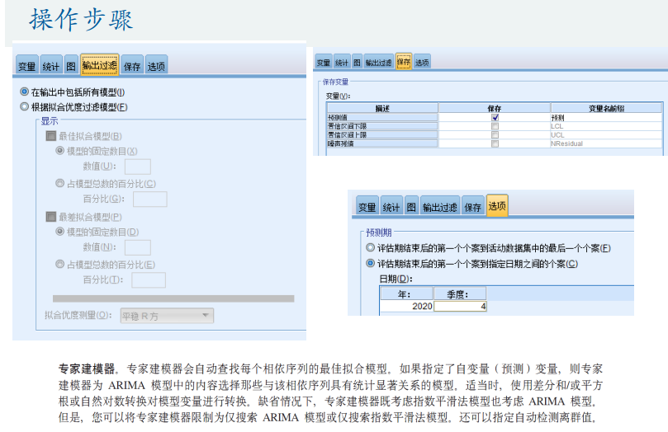Click the 年 field showing 2020
The image size is (668, 432).
tap(406, 307)
